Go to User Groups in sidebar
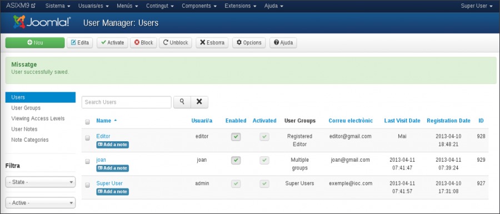The height and width of the screenshot is (214, 500). coord(26,108)
